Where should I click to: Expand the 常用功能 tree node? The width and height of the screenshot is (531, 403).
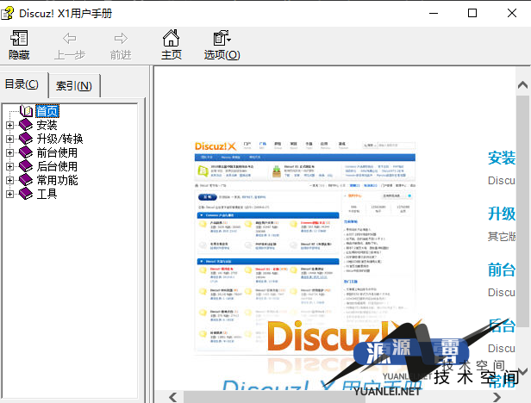pos(9,180)
